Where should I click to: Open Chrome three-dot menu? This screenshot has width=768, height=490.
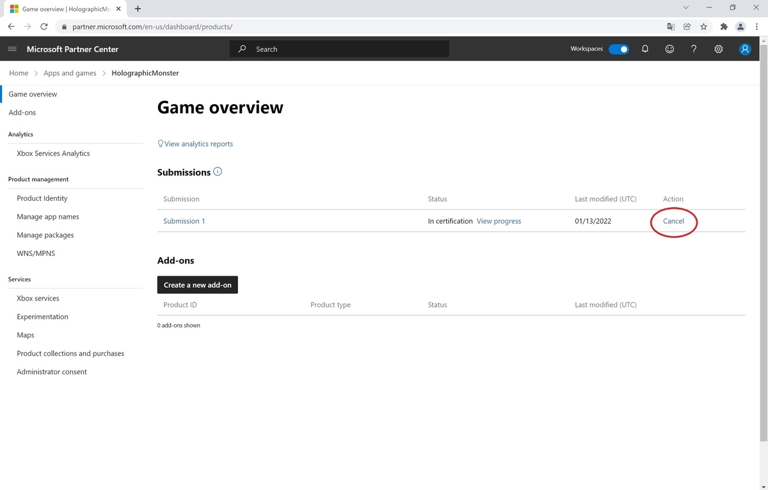(x=757, y=27)
